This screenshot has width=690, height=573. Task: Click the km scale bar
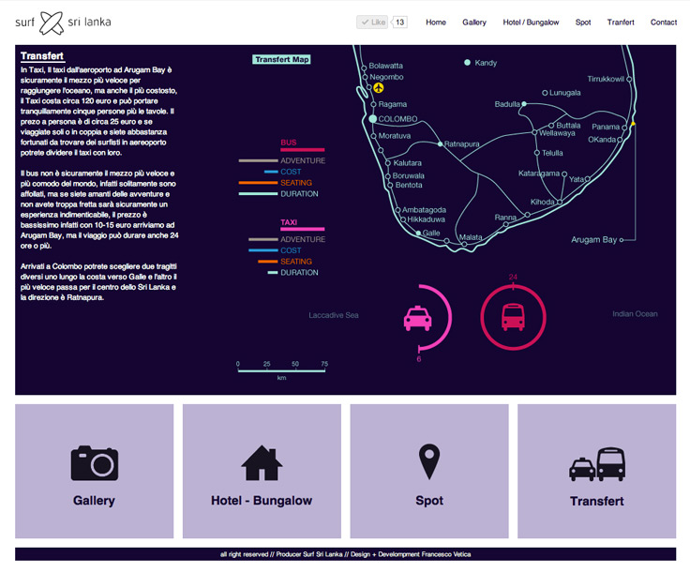281,371
